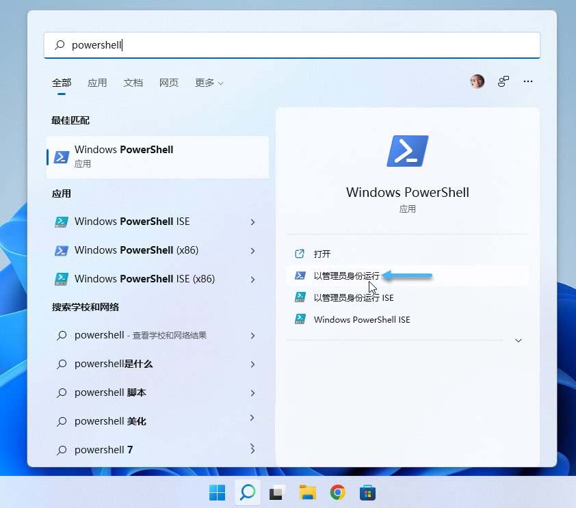The width and height of the screenshot is (576, 508).
Task: Open Task View from the taskbar
Action: [x=277, y=492]
